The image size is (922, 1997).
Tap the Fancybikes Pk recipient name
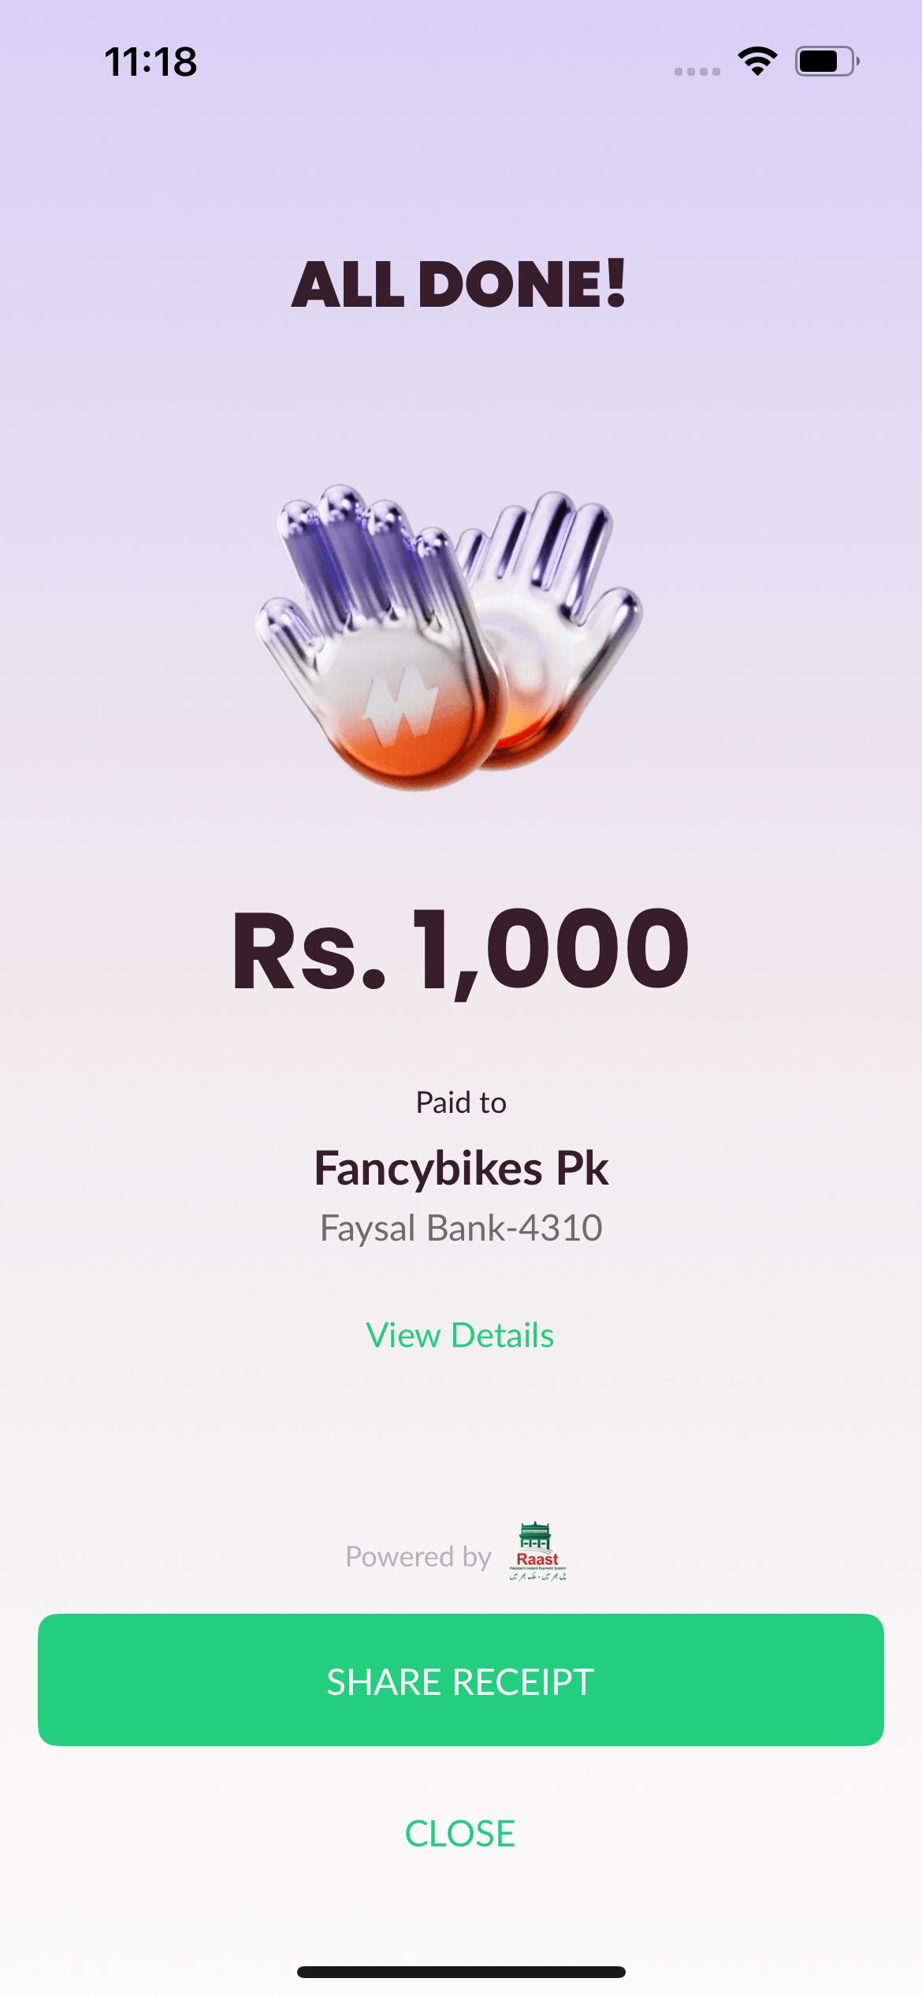[461, 1168]
